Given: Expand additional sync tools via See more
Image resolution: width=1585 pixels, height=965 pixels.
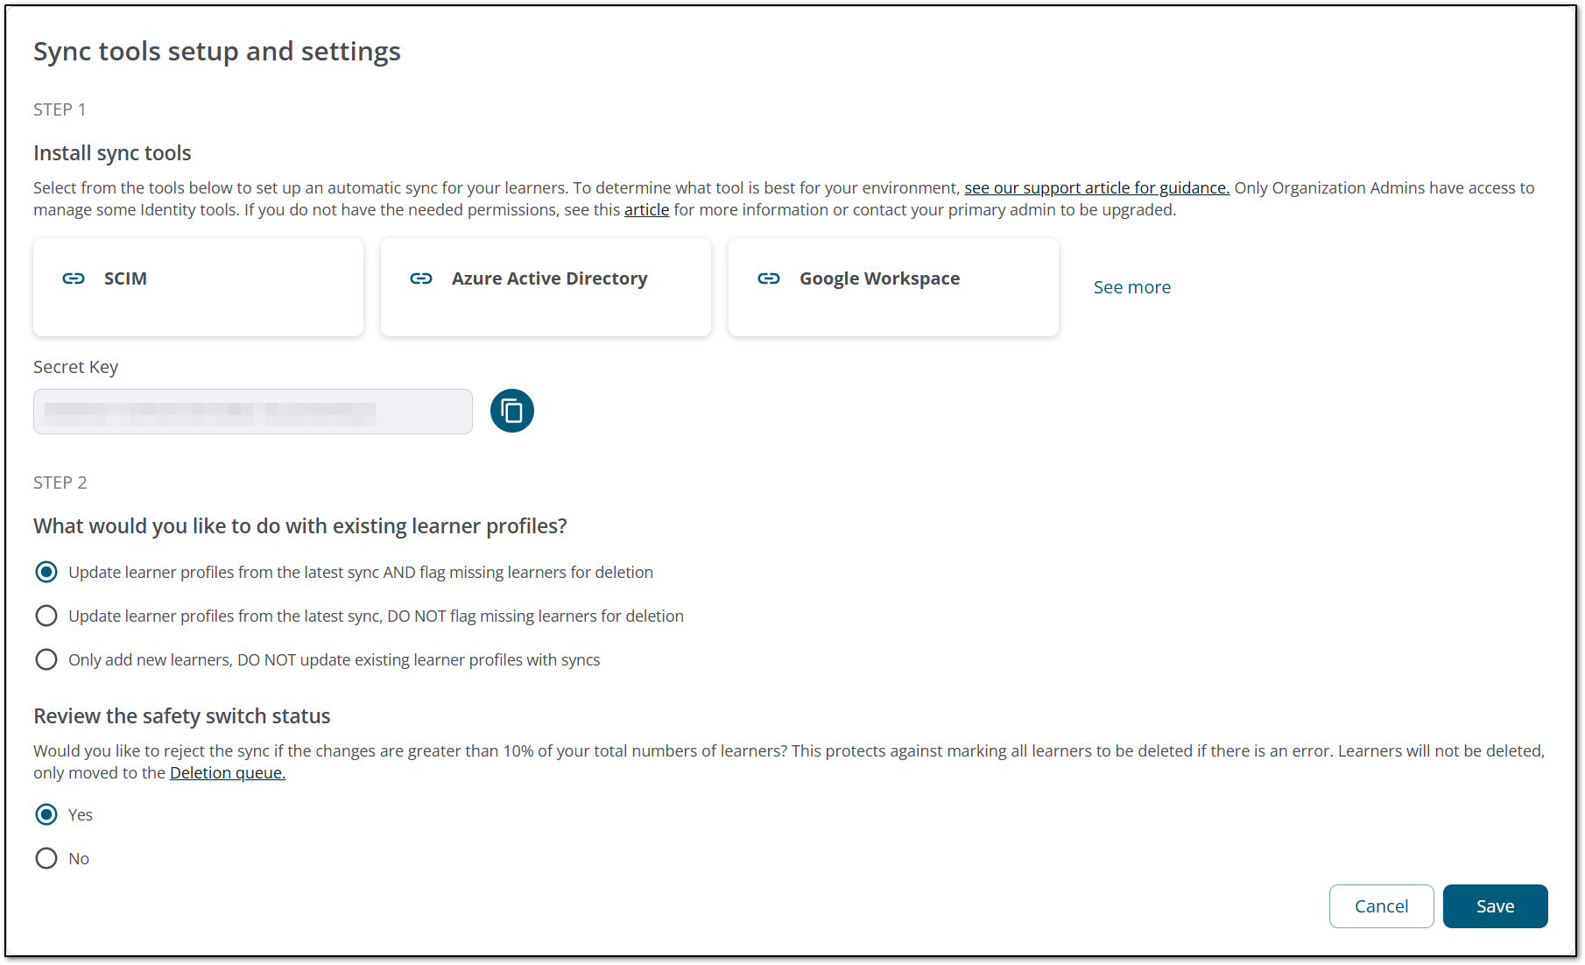Looking at the screenshot, I should tap(1131, 286).
